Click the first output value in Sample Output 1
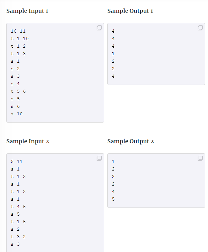 (113, 31)
